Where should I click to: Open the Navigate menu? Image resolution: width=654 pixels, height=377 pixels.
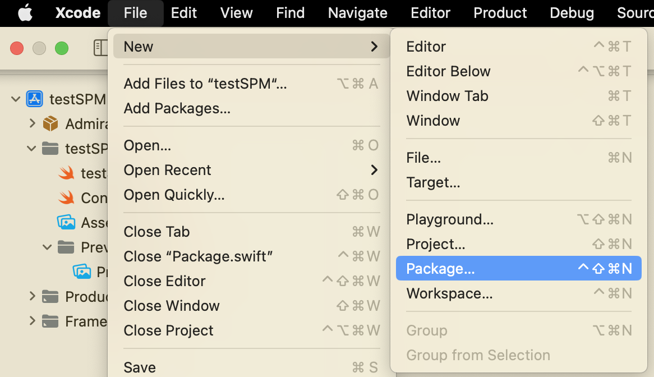point(357,13)
